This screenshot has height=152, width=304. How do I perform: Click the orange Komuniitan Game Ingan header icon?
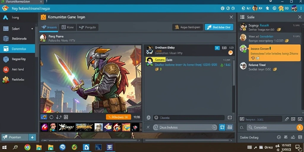click(43, 17)
